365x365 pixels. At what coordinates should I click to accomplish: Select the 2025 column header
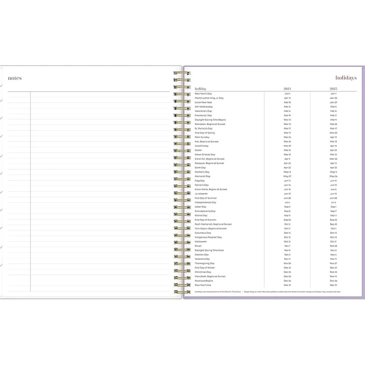point(333,89)
